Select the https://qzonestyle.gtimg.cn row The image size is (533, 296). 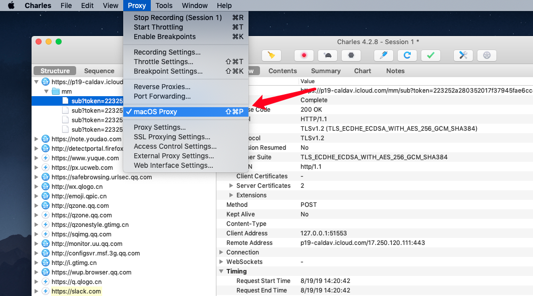pos(124,225)
